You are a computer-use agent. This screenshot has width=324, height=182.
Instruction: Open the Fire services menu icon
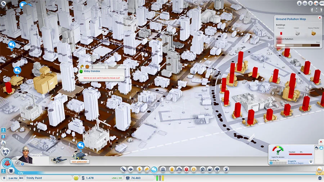(179, 169)
